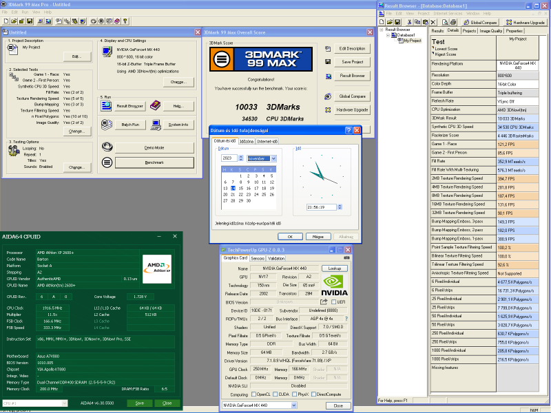
Task: Click the Close button in GPU-Z
Action: click(338, 405)
